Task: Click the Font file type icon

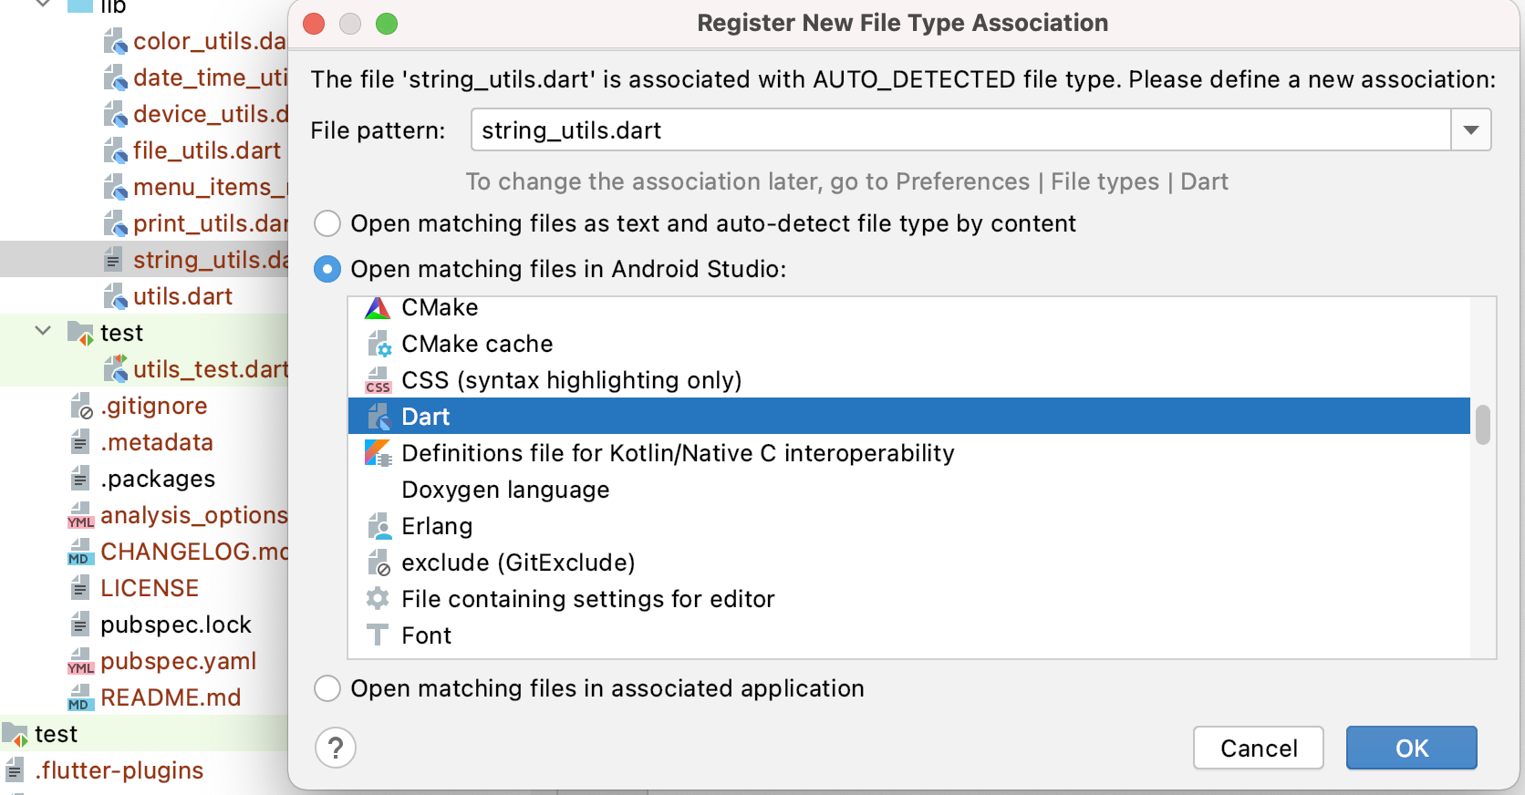Action: [378, 635]
